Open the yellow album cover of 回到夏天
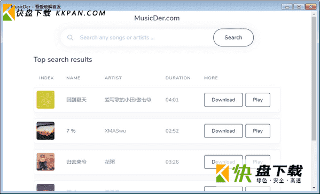 [x=45, y=100]
